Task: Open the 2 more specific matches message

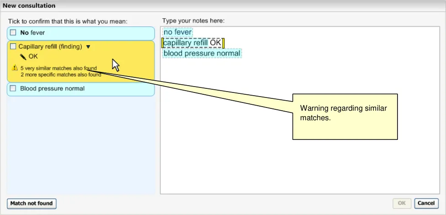Action: (x=60, y=75)
